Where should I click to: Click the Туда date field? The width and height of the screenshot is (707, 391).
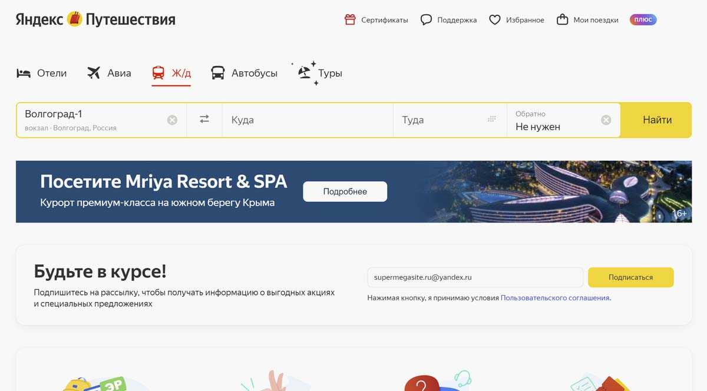click(450, 120)
